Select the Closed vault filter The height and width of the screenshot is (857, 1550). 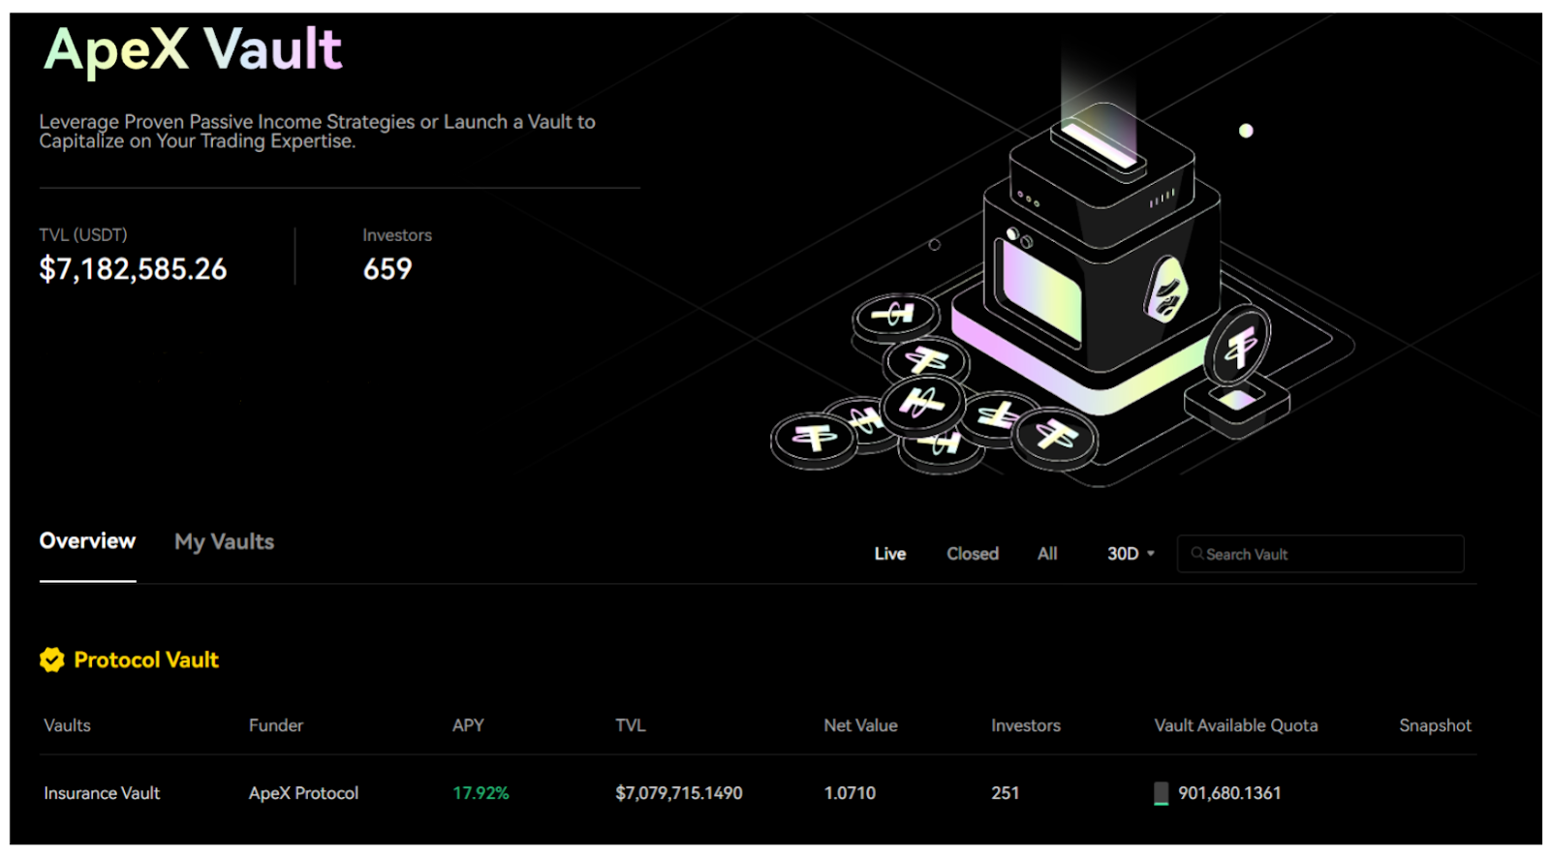pos(972,554)
